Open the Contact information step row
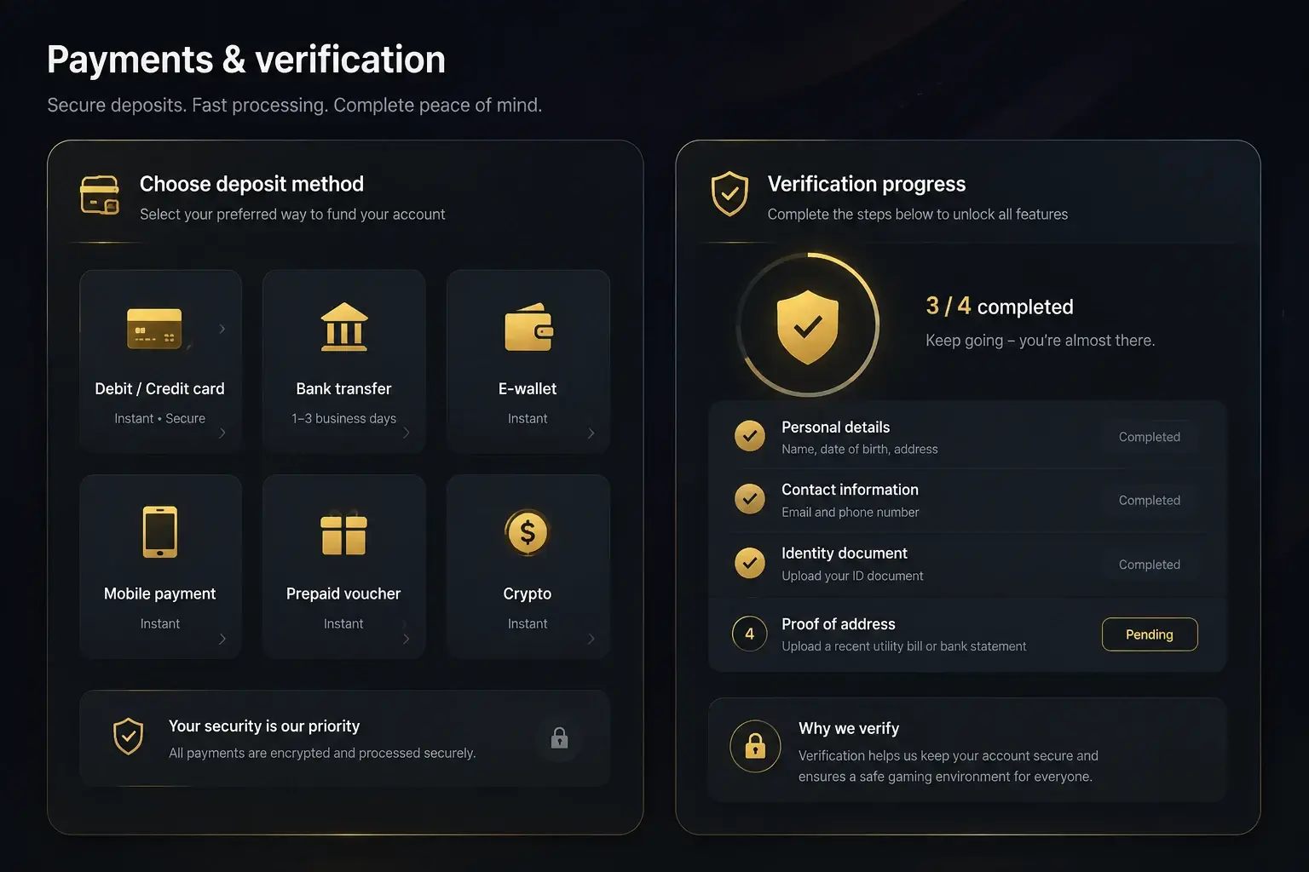 tap(967, 501)
